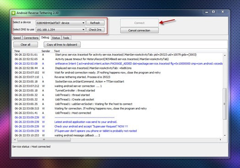Click Copy all lines to clipboard

(x=62, y=45)
